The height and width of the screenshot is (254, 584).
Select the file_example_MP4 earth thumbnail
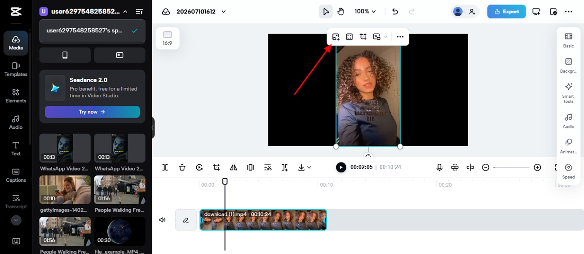point(119,231)
